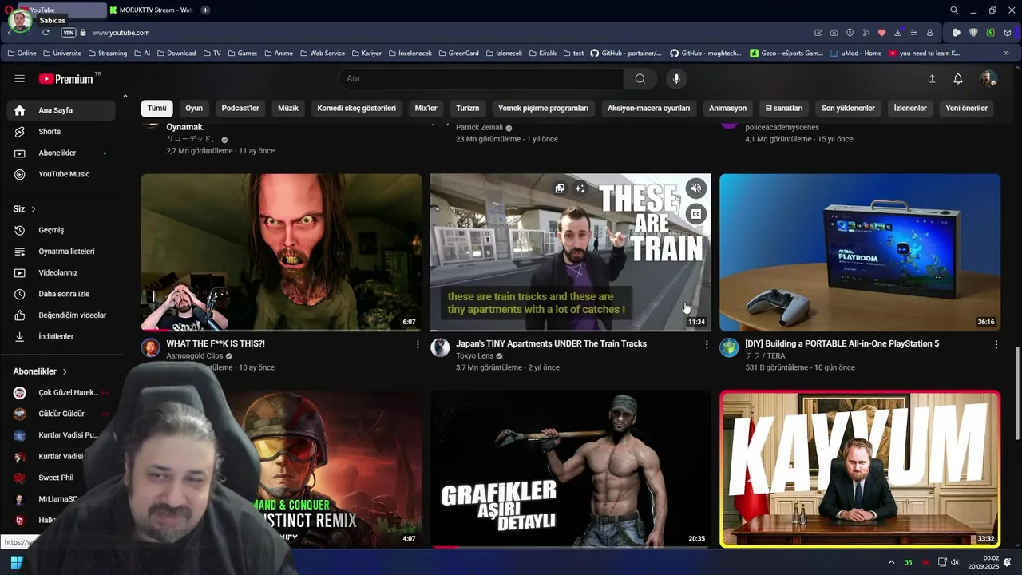Select the Oyun filter chip
The image size is (1022, 575).
point(194,108)
